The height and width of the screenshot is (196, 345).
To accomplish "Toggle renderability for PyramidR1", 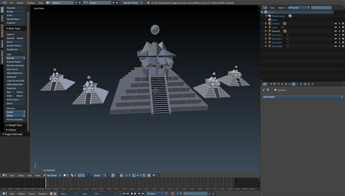I will [343, 42].
